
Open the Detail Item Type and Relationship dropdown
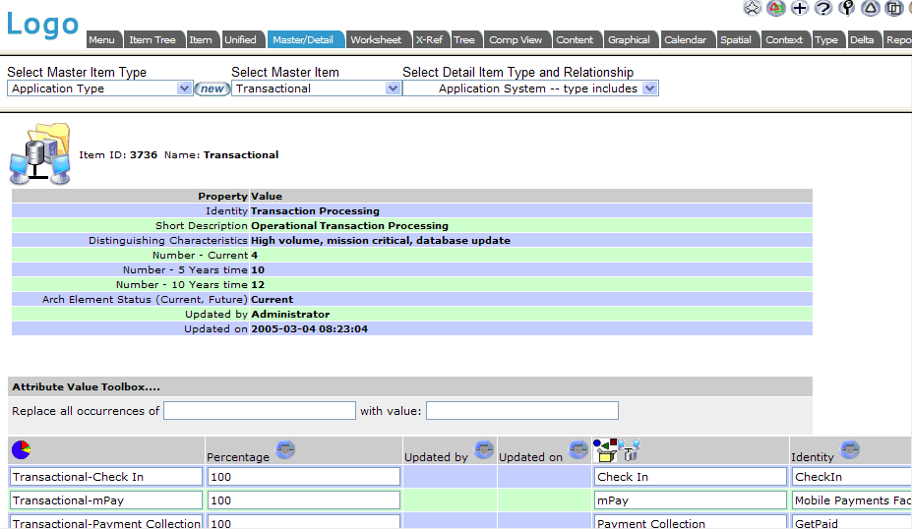pos(649,88)
